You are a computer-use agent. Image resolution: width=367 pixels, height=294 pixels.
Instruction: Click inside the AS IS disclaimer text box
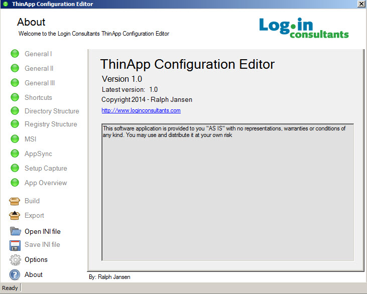tap(228, 192)
